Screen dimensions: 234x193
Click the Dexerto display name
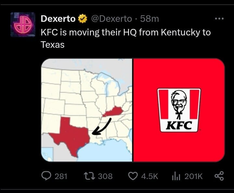click(58, 19)
